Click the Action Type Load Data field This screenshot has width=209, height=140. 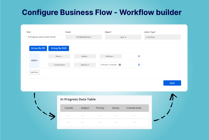162,37
